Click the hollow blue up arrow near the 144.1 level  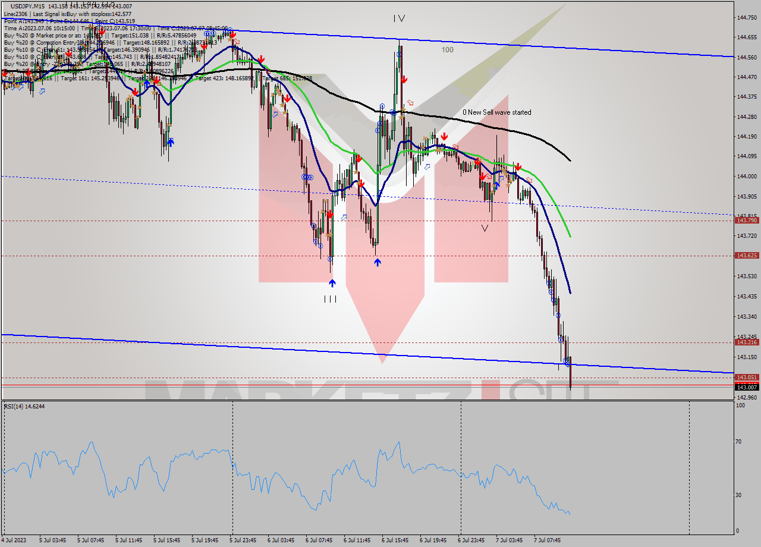pyautogui.click(x=427, y=166)
